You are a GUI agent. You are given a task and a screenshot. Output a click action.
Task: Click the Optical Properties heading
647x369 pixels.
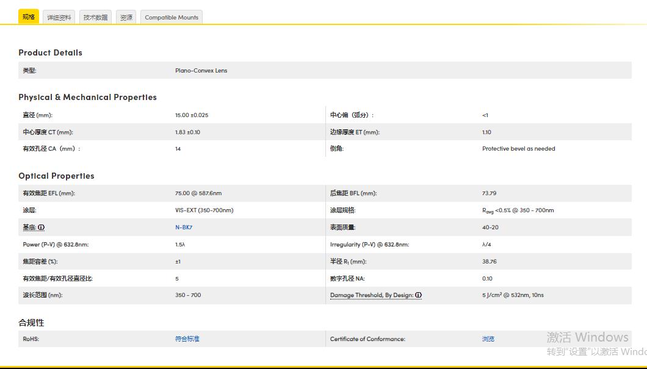pyautogui.click(x=56, y=176)
